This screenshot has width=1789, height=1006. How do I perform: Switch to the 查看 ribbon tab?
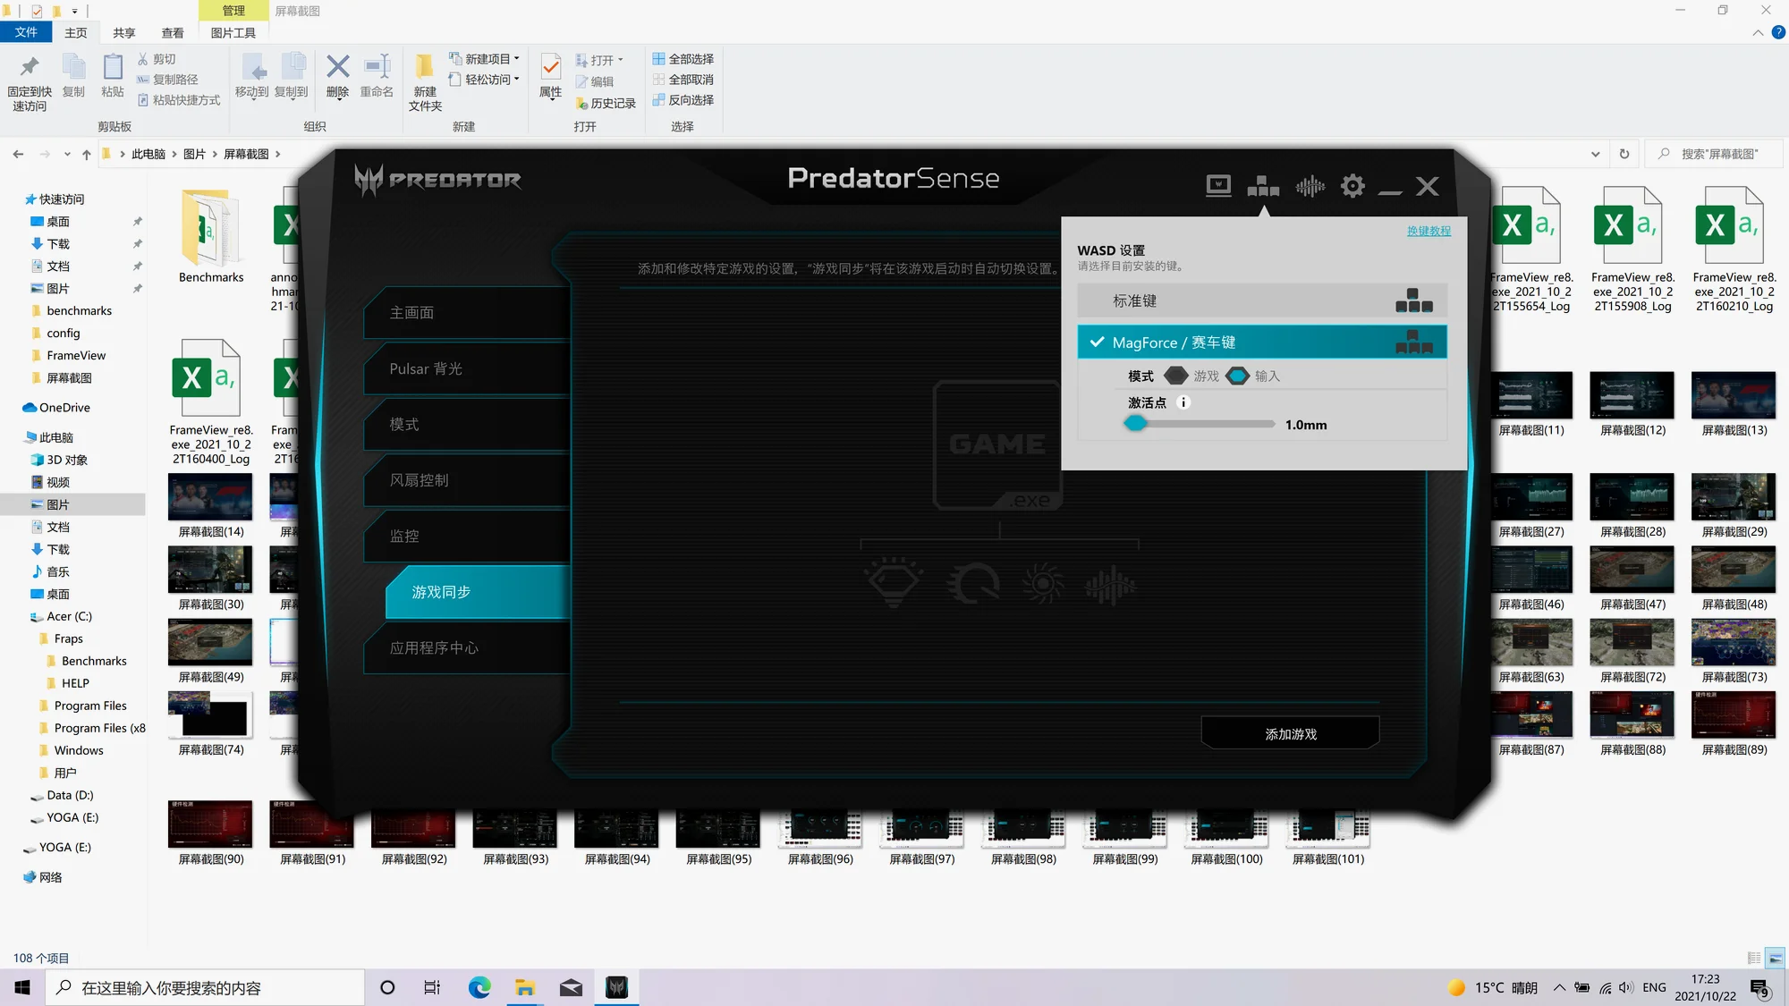click(x=173, y=32)
